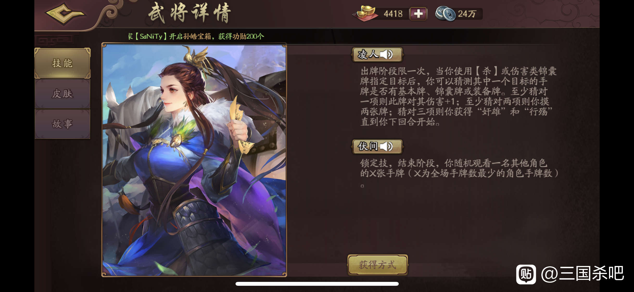
Task: Tap the copper coins currency icon
Action: pyautogui.click(x=445, y=13)
